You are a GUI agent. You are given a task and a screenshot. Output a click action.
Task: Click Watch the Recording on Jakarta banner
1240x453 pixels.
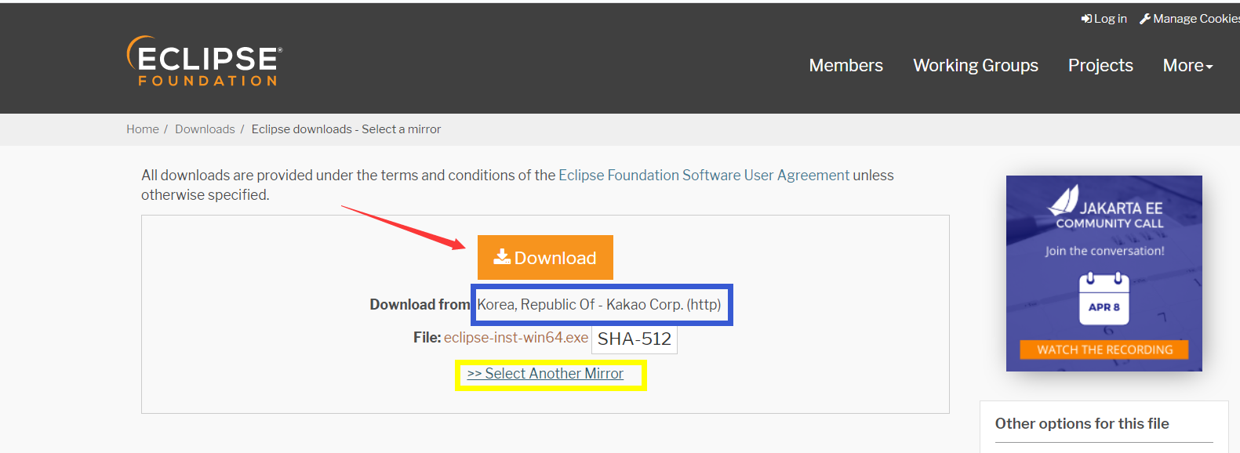point(1104,350)
